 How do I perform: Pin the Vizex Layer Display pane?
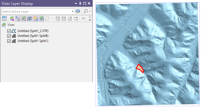tap(80, 3)
